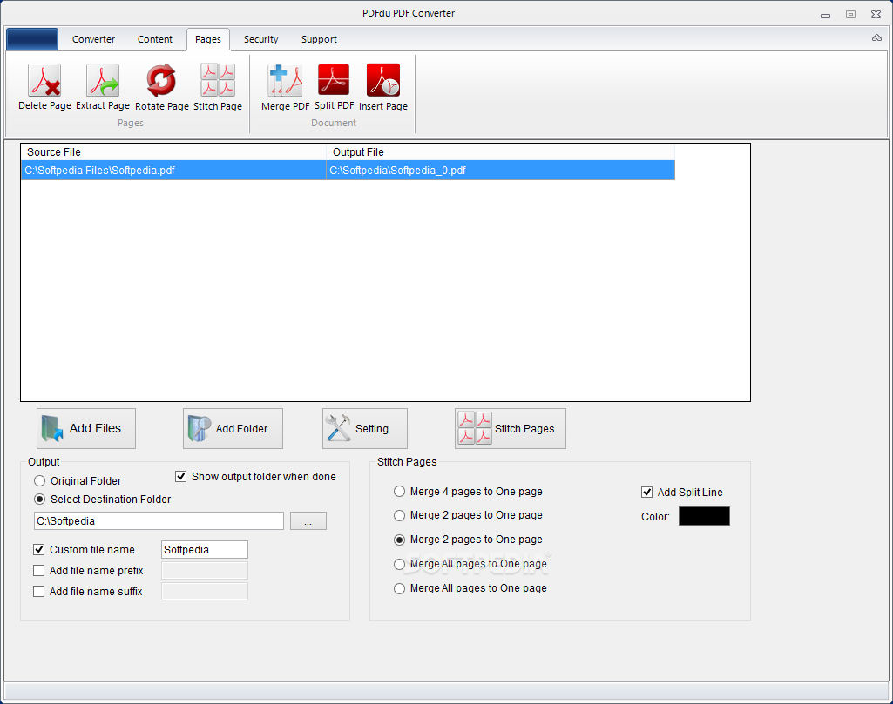Screen dimensions: 893x704
Task: Click the Softpedia_0.pdf output file cell
Action: click(x=501, y=170)
